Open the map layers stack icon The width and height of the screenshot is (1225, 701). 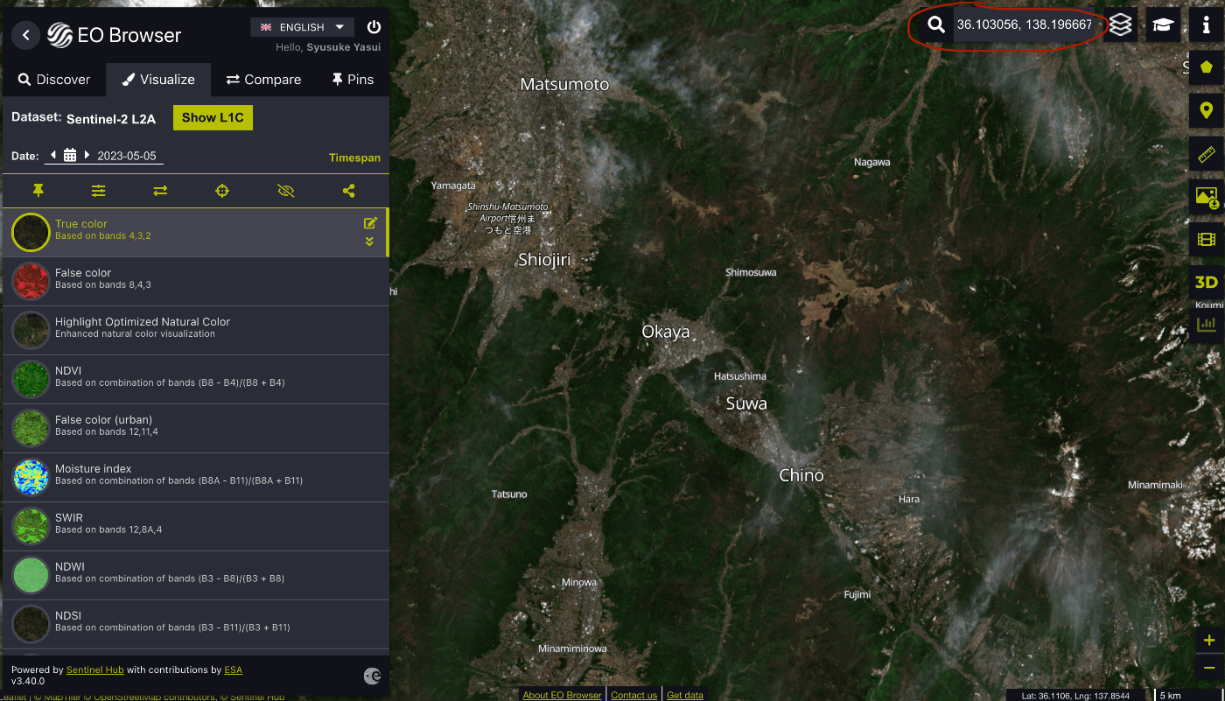click(1121, 25)
